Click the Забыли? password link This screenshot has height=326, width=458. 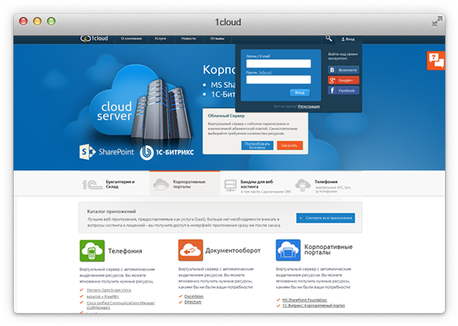pyautogui.click(x=265, y=73)
